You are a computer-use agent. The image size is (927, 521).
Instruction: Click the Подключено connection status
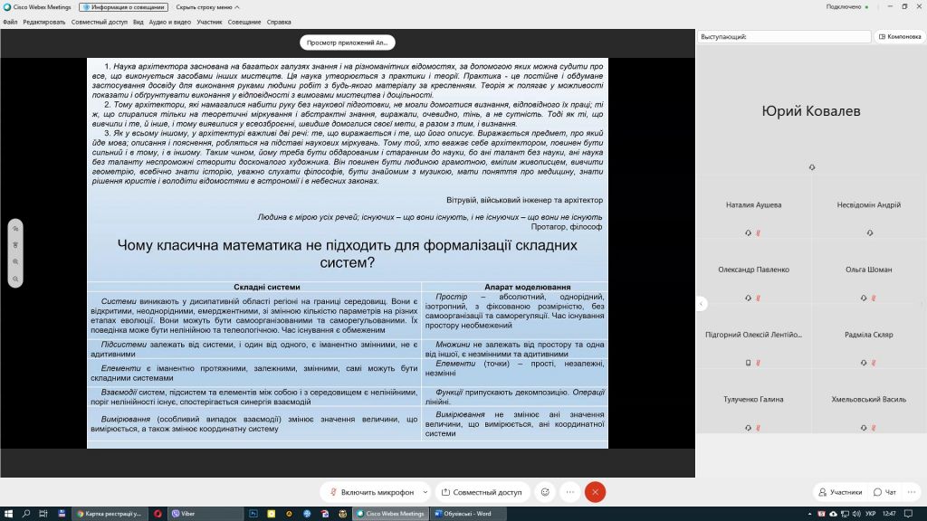[846, 7]
